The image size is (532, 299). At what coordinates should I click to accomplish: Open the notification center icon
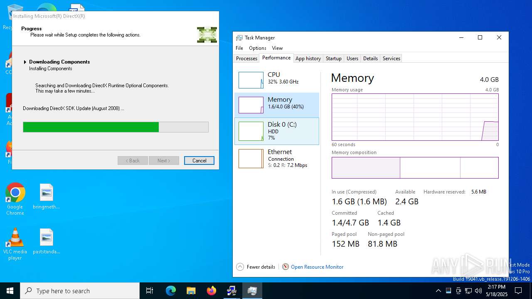pyautogui.click(x=518, y=291)
